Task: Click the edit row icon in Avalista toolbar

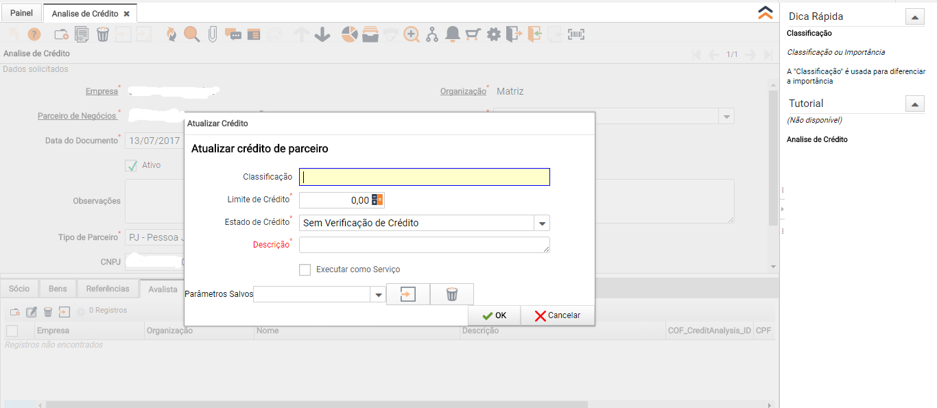Action: tap(32, 312)
